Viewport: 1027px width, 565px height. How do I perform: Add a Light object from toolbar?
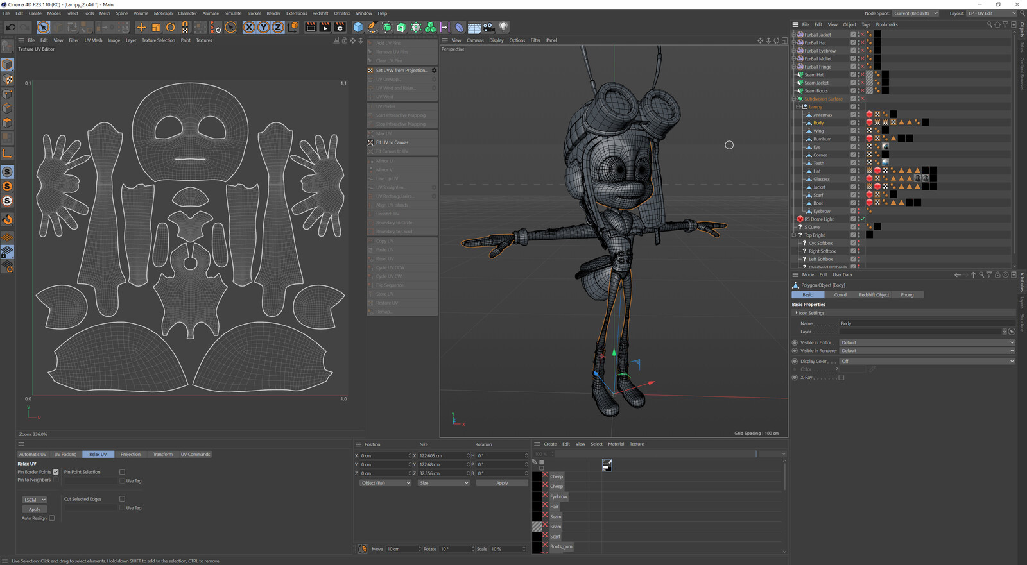coord(504,27)
